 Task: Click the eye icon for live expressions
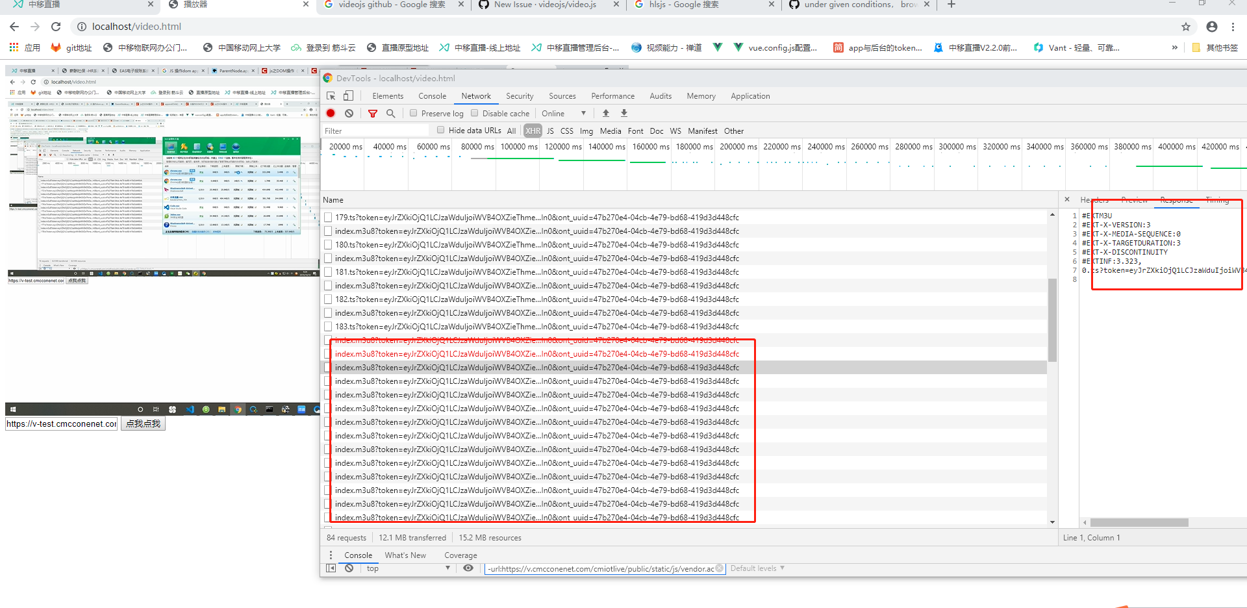(x=468, y=568)
